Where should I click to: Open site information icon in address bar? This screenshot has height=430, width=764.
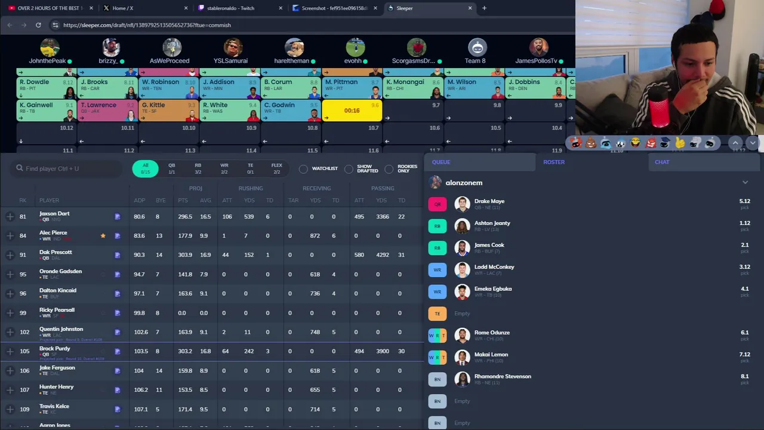[55, 25]
